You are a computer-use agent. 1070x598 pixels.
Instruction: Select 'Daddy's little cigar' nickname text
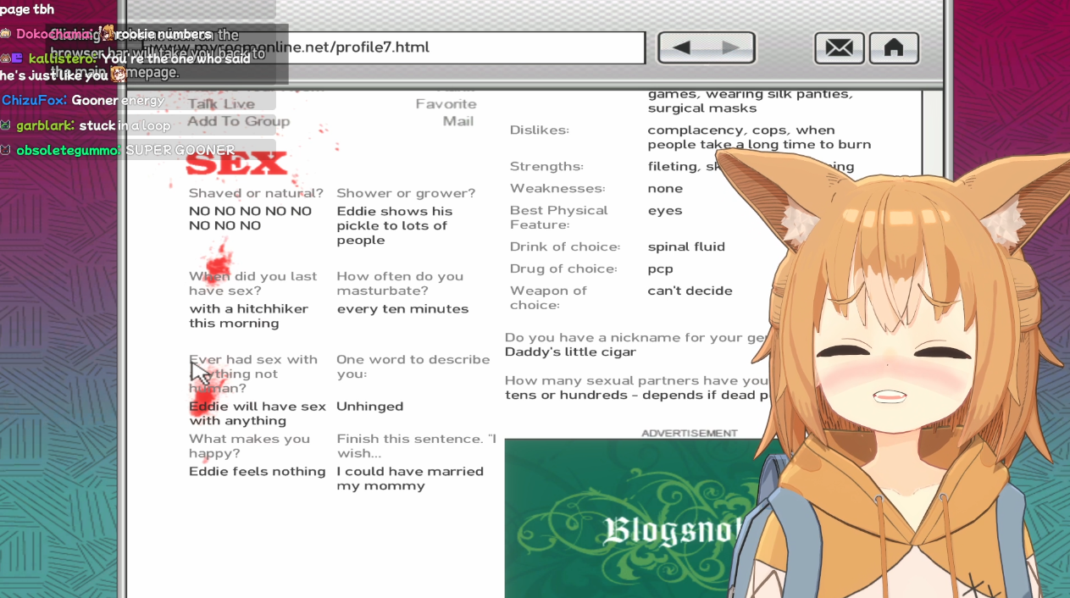click(x=570, y=352)
